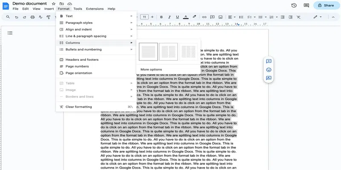341x170 pixels.
Task: Add emoji reaction from side panel
Action: (x=269, y=70)
